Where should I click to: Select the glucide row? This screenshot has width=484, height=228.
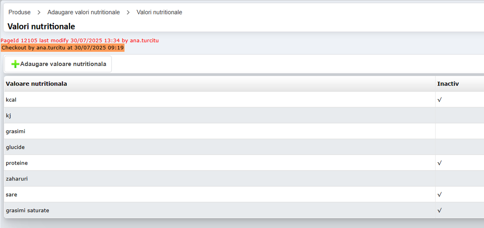15,147
